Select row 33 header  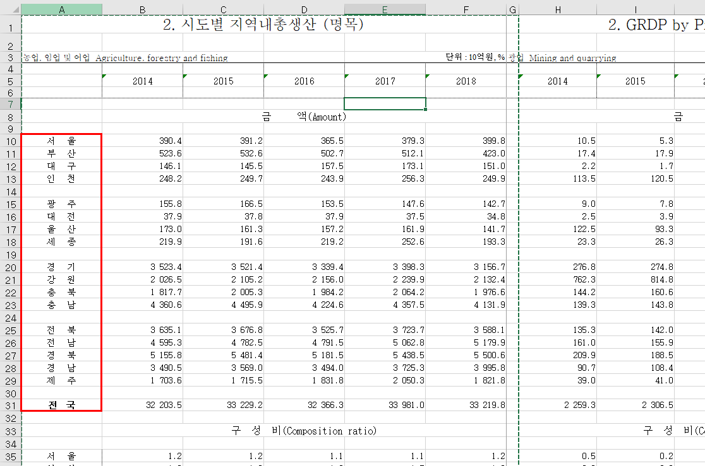point(10,431)
